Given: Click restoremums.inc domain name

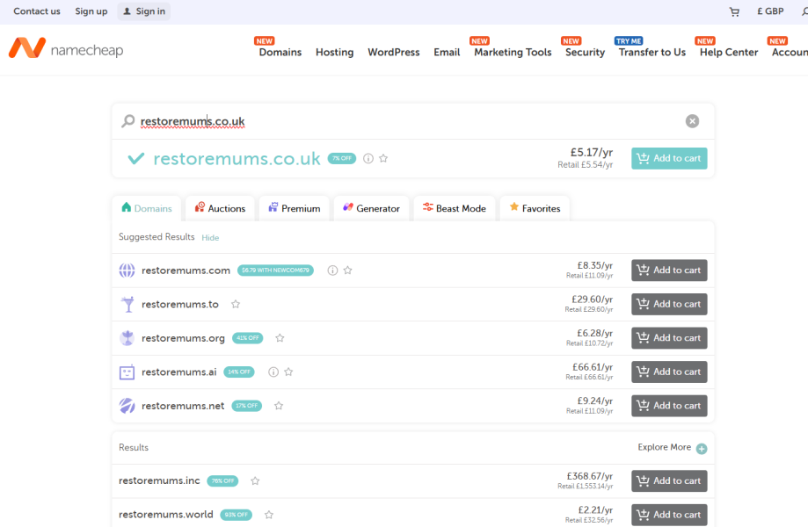Looking at the screenshot, I should click(x=159, y=480).
